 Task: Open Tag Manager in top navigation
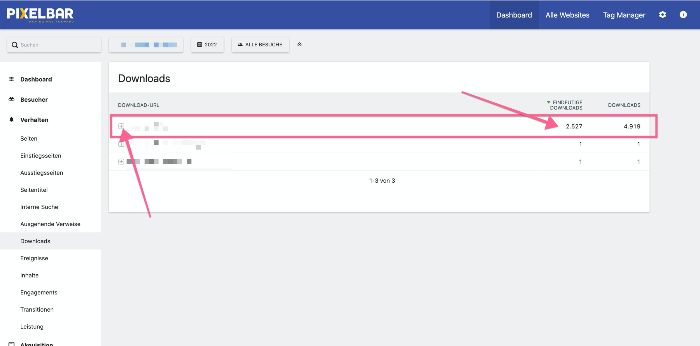(624, 15)
